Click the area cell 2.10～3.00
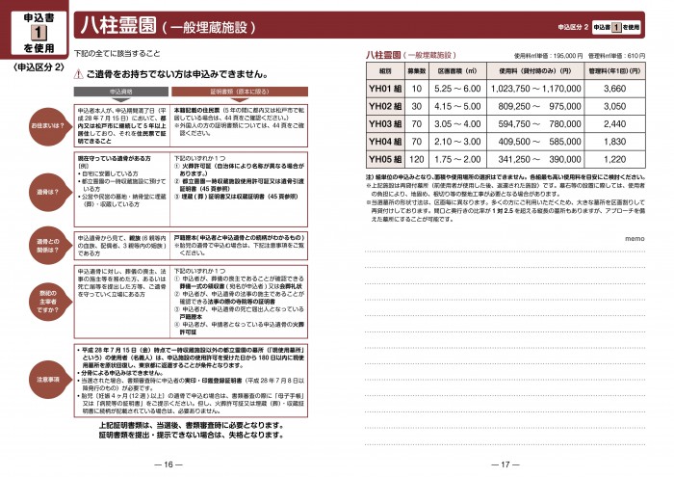Image resolution: width=674 pixels, height=477 pixels. tap(457, 142)
